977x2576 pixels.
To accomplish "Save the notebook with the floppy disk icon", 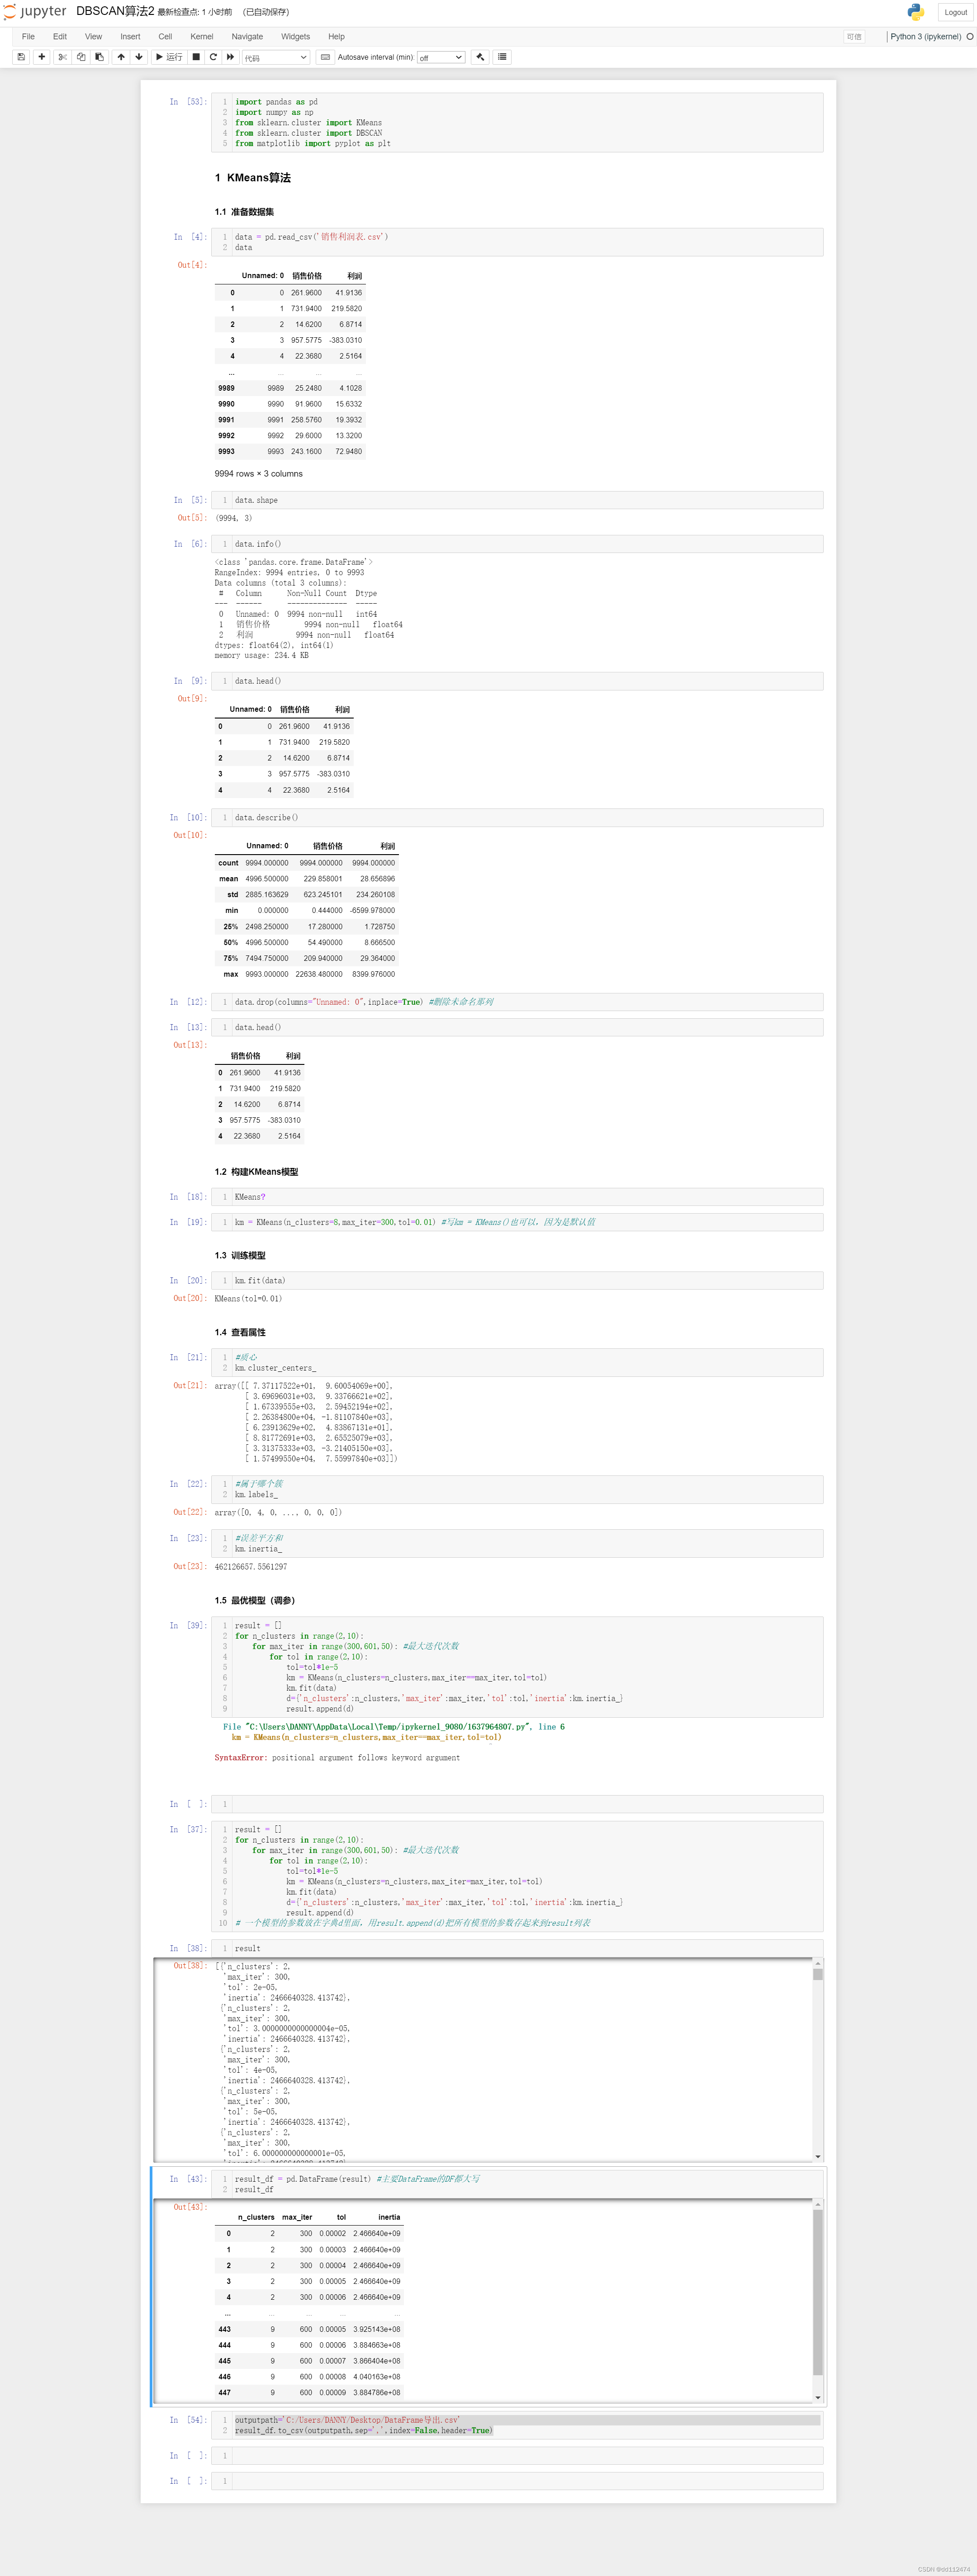I will tap(21, 57).
